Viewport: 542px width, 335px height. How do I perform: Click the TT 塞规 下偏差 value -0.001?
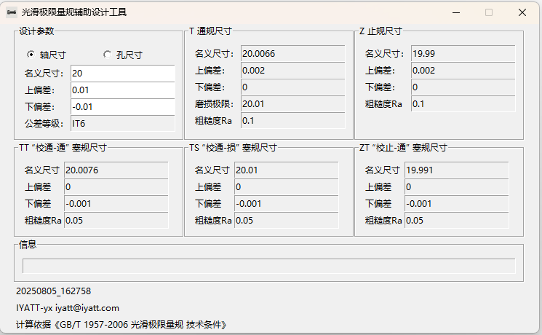coord(116,204)
